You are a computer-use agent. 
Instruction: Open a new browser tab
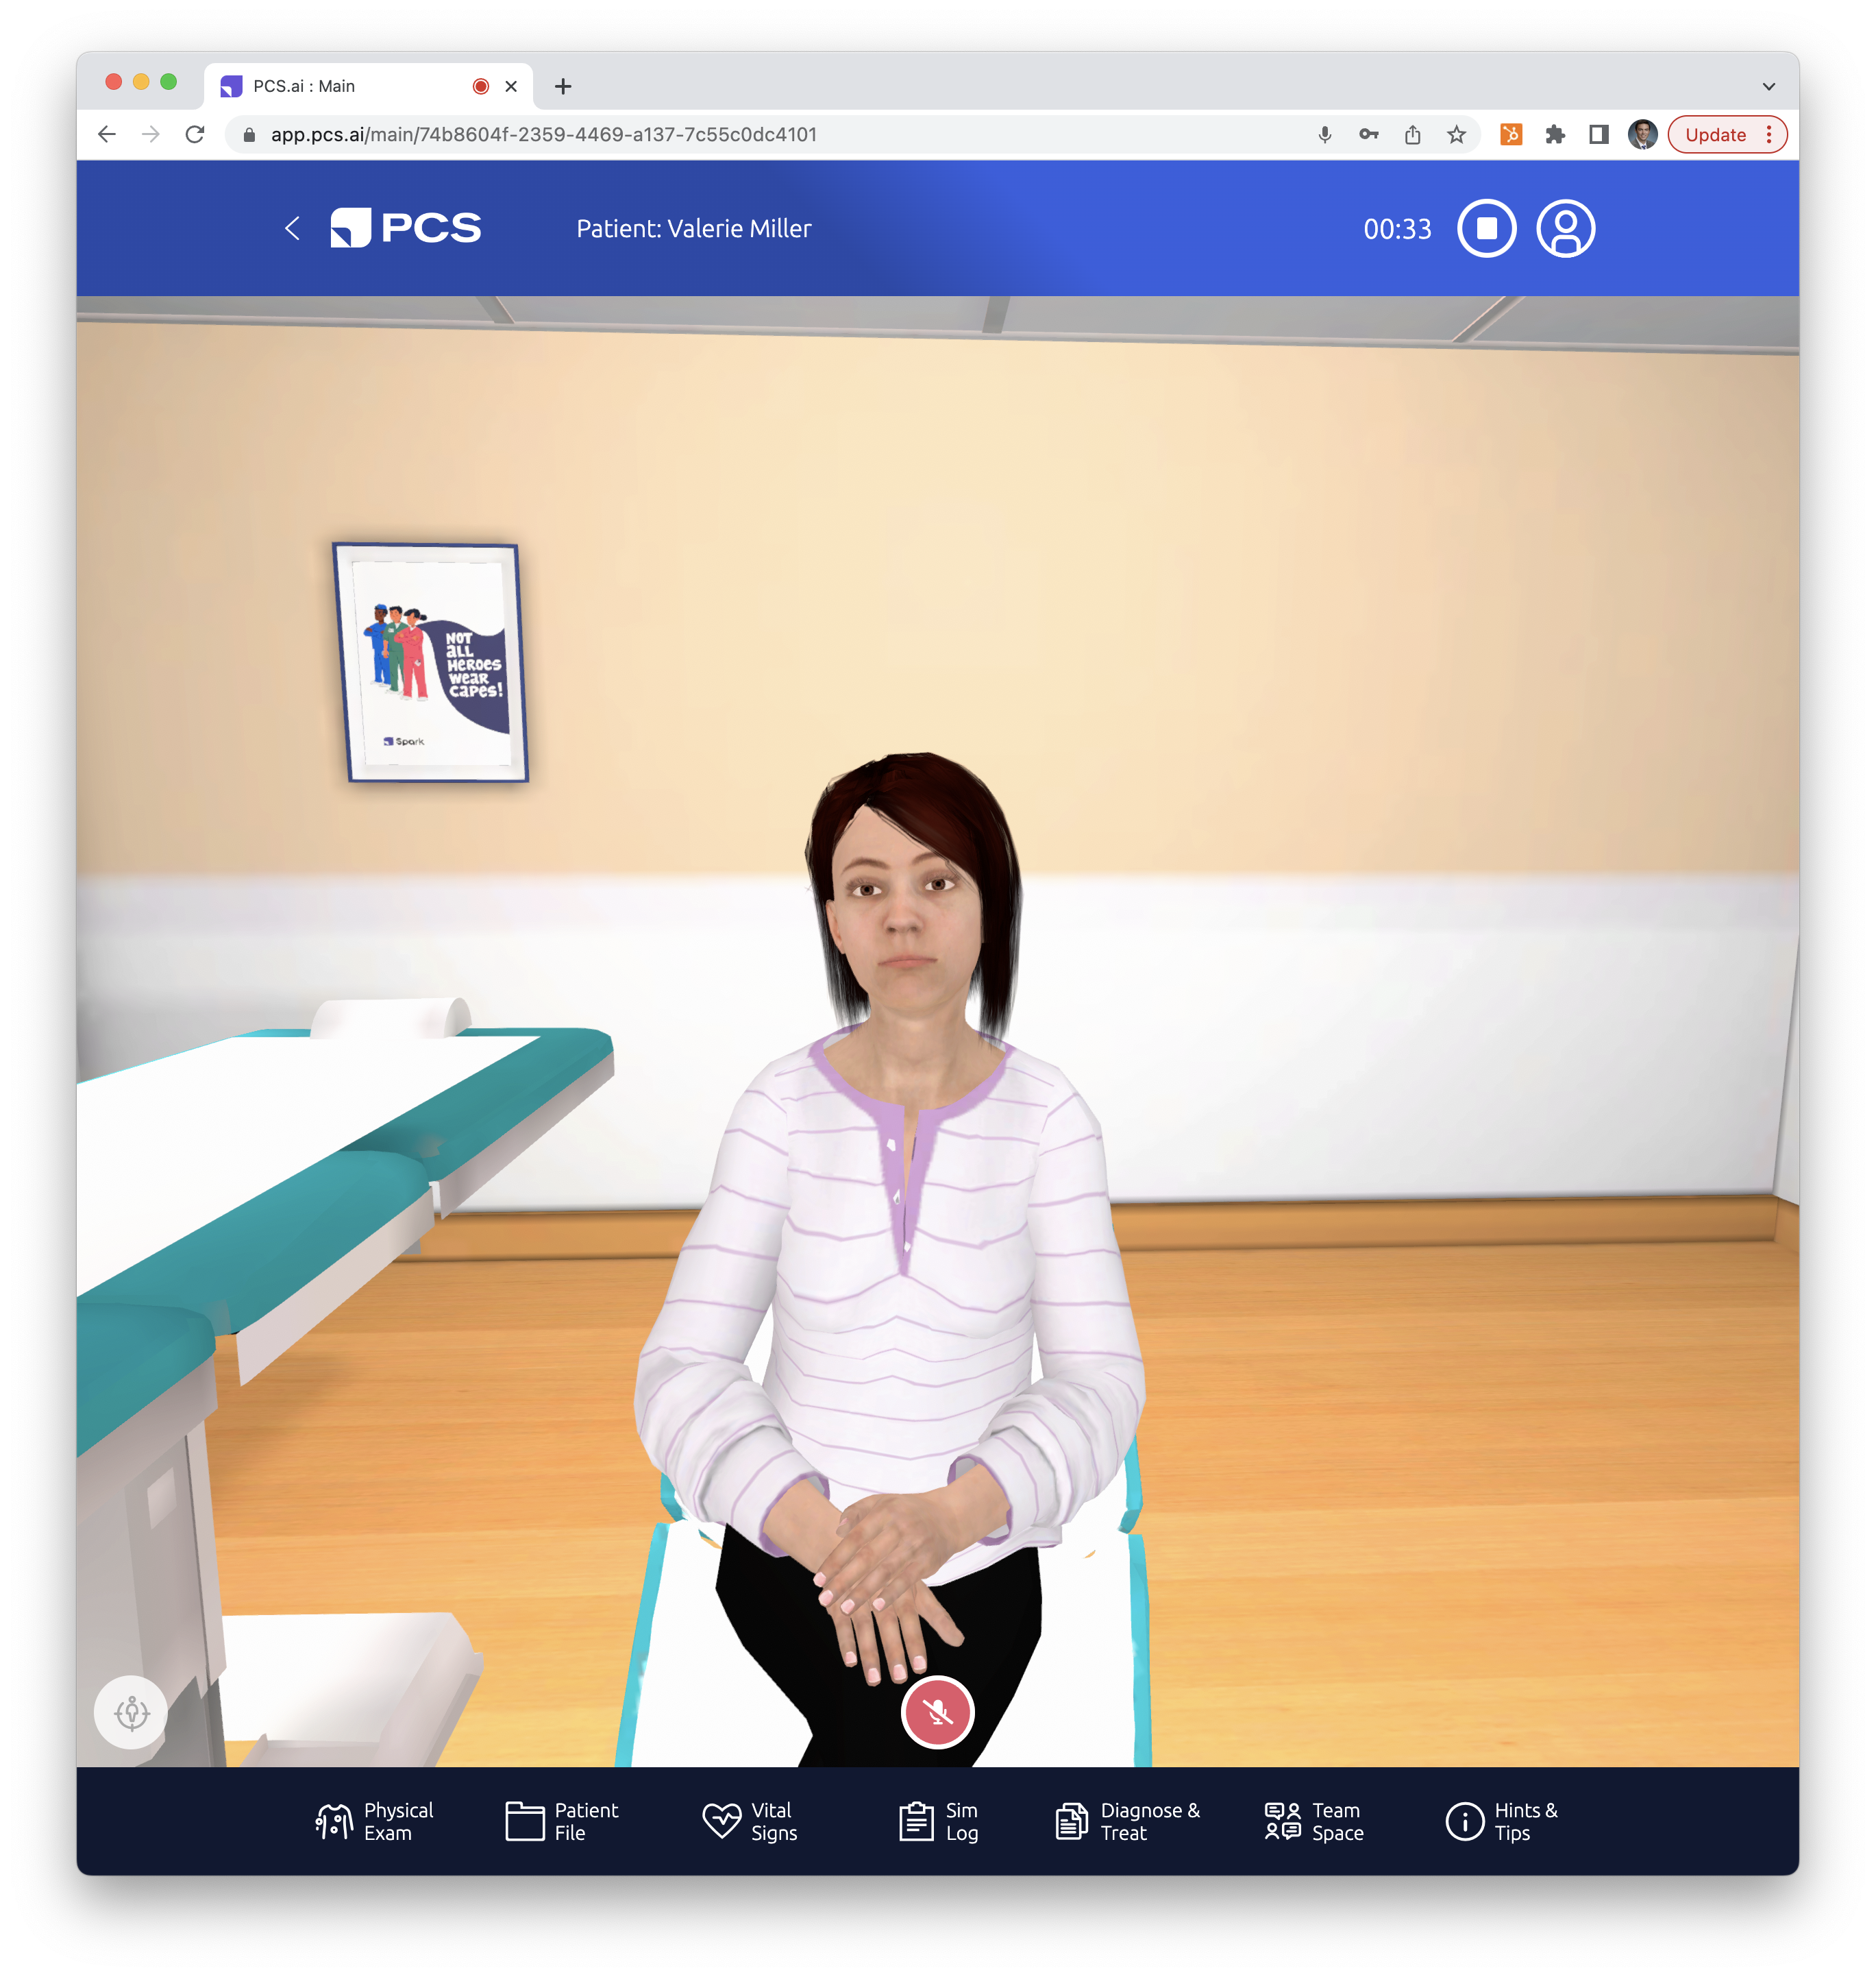(x=563, y=86)
